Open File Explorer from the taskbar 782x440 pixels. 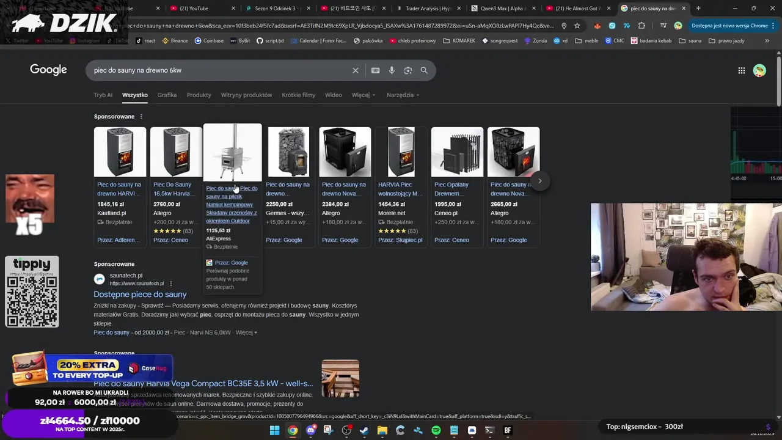[382, 430]
